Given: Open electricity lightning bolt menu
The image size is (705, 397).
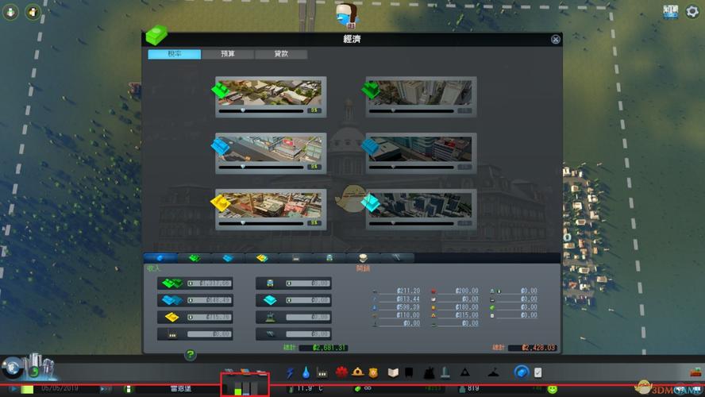Looking at the screenshot, I should click(x=290, y=372).
